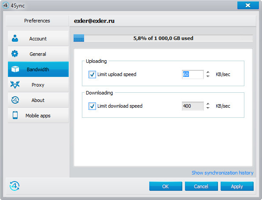
Task: Switch to the General tab label
Action: click(38, 54)
